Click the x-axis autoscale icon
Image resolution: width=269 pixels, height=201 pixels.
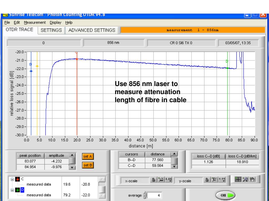[x=161, y=180]
